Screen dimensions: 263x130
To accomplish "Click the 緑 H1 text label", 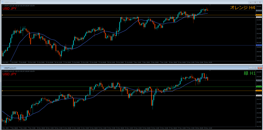I will click(249, 73).
